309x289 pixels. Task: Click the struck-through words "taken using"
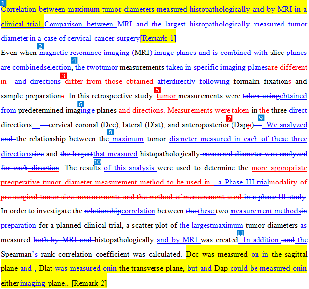tap(261, 96)
